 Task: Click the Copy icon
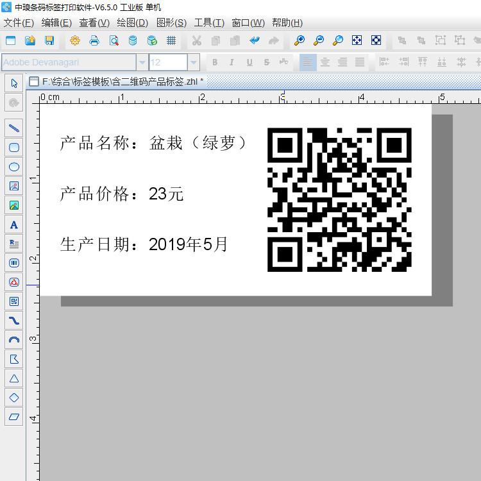click(x=215, y=40)
